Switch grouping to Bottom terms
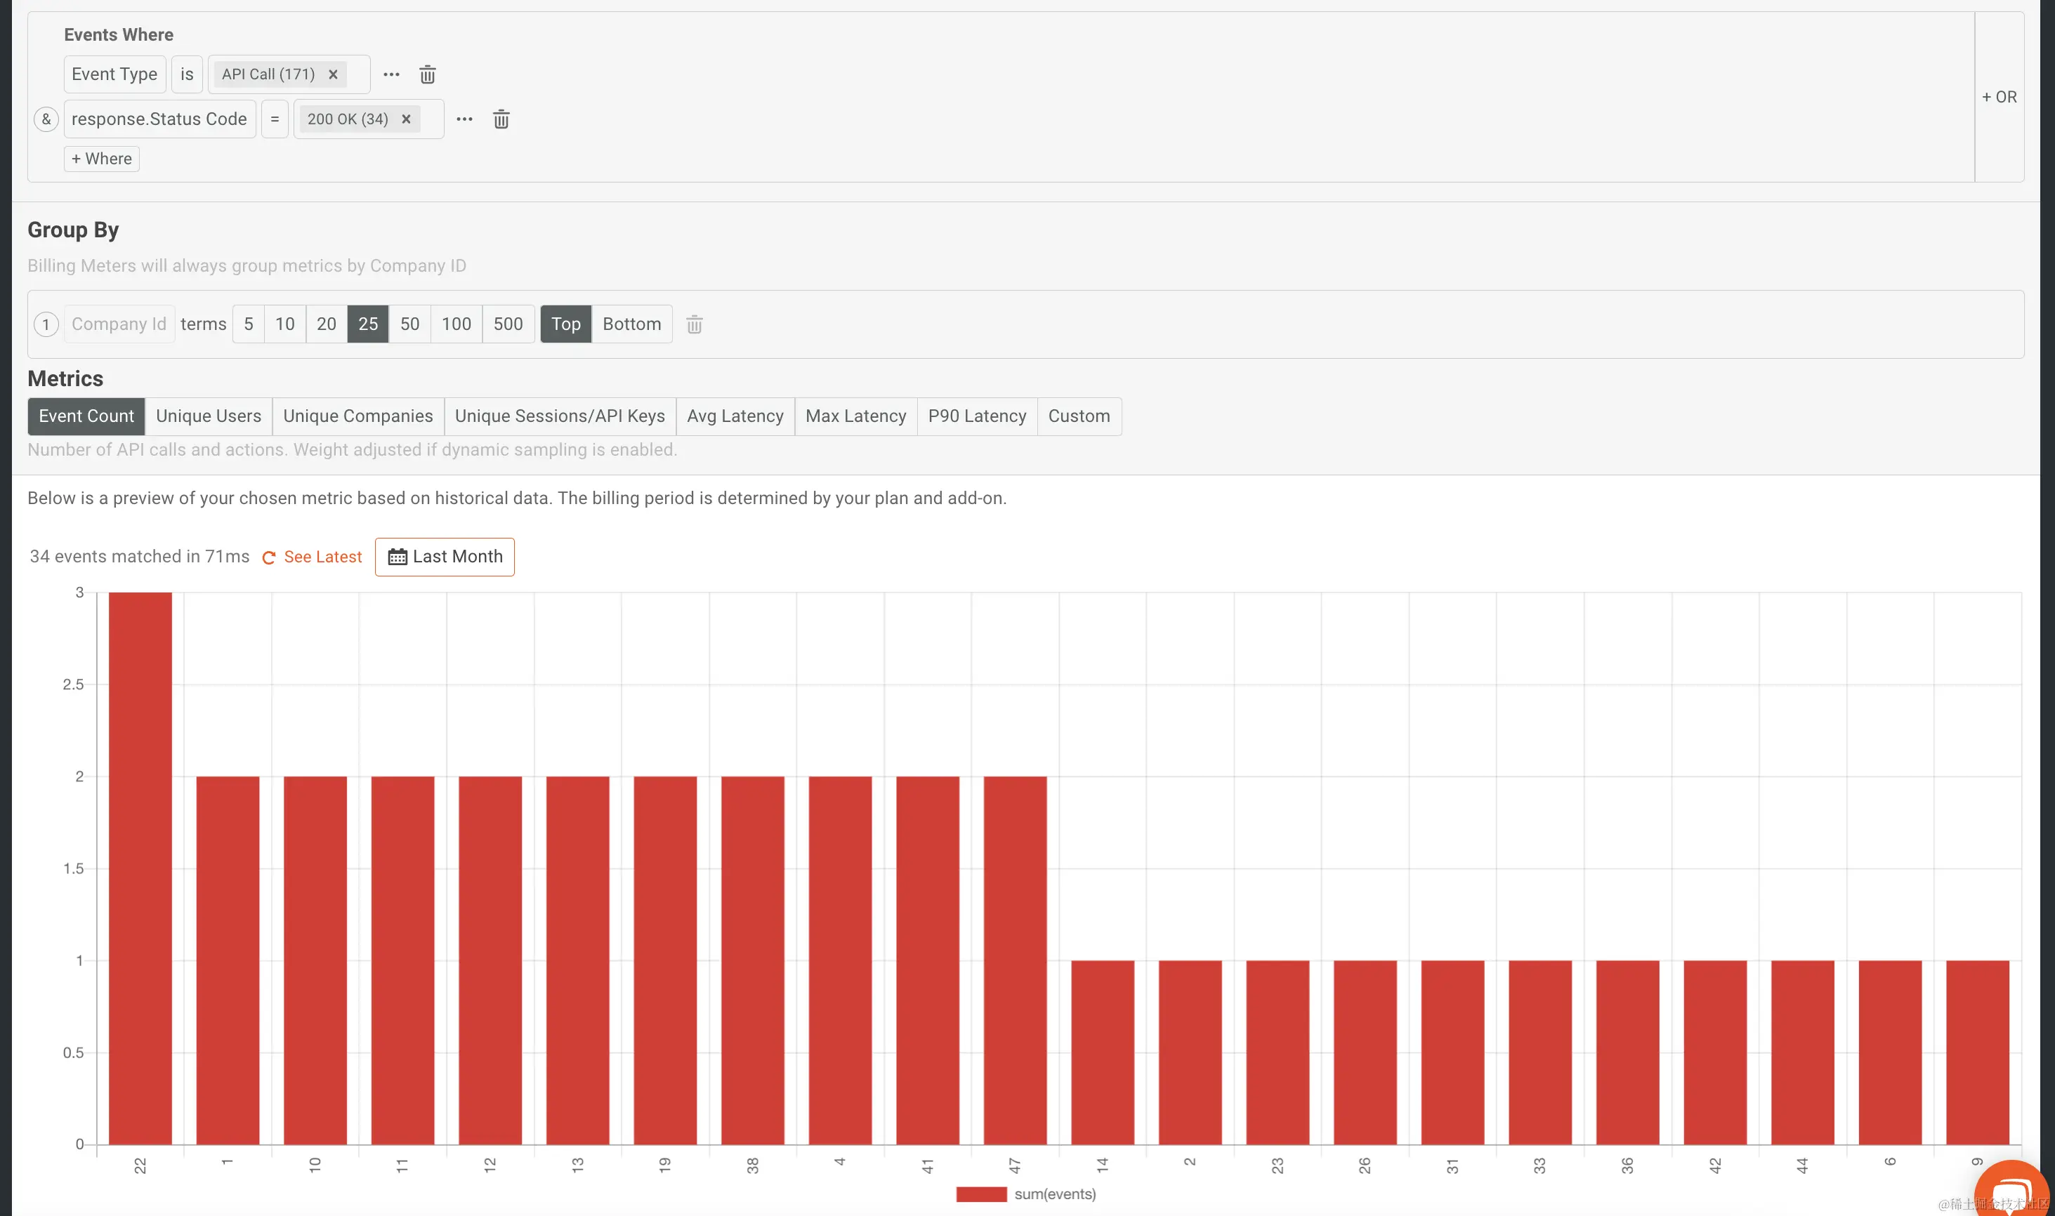The height and width of the screenshot is (1216, 2055). coord(631,324)
